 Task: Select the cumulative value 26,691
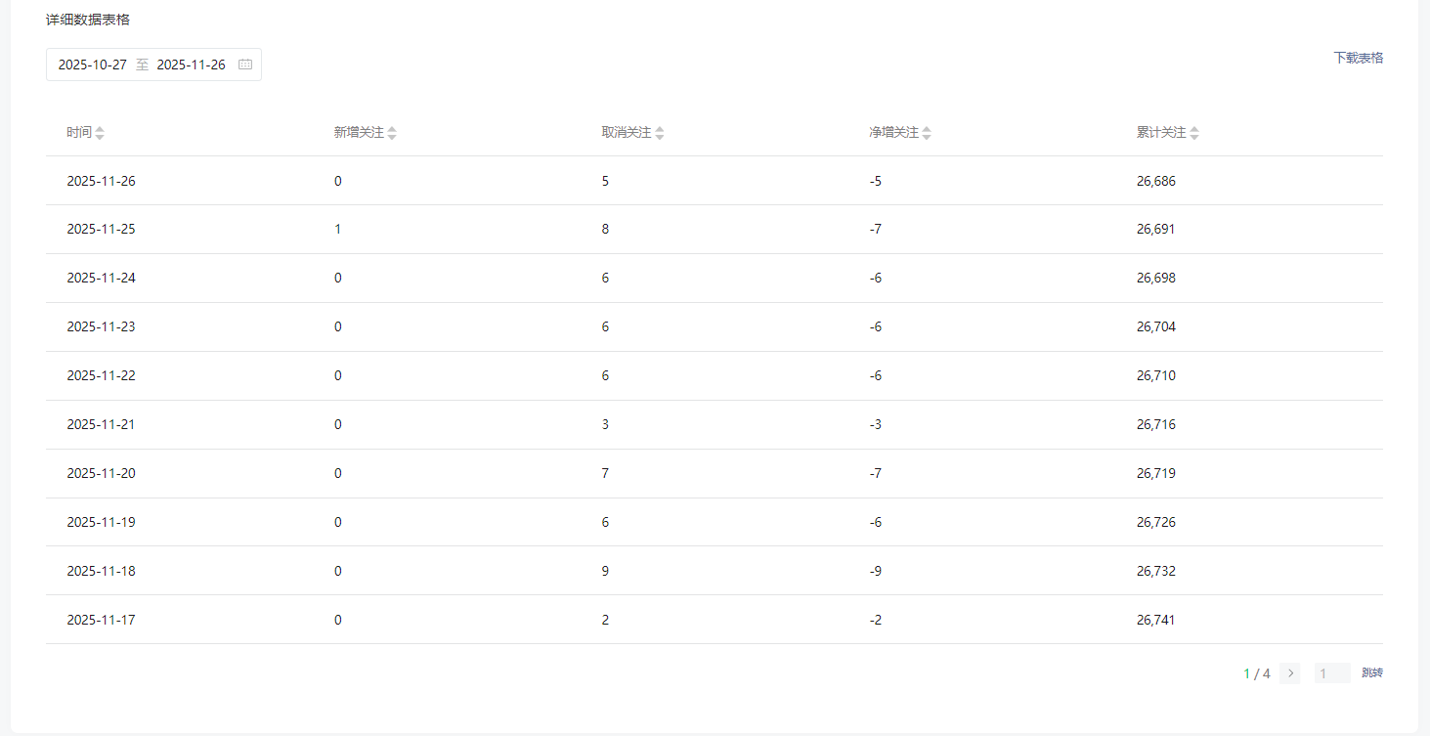1155,230
